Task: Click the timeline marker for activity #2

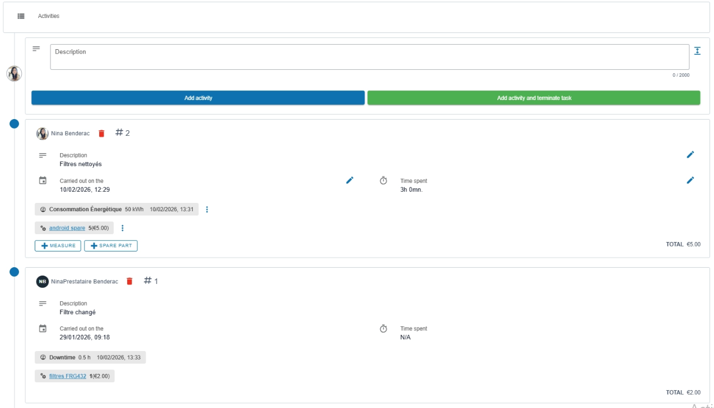Action: point(15,124)
